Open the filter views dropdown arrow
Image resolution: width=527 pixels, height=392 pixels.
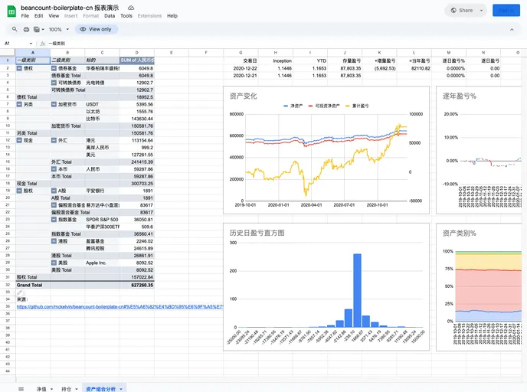[43, 30]
